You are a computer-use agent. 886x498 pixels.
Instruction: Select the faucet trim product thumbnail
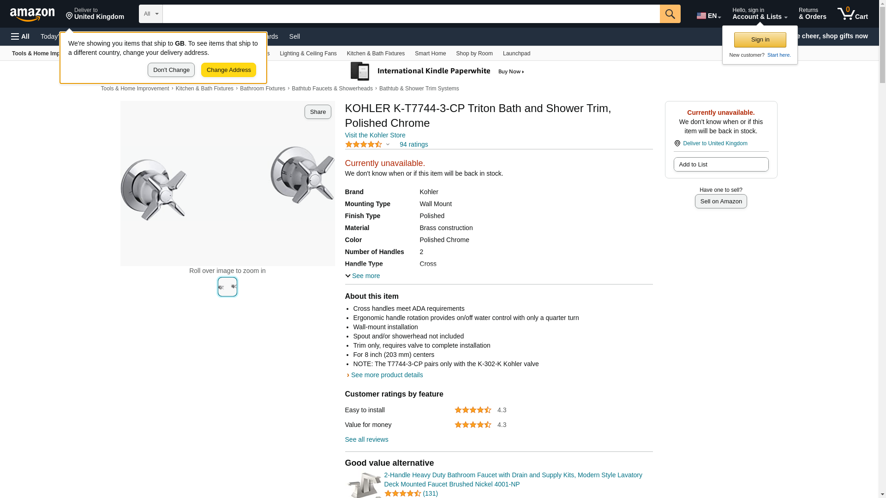pos(227,287)
